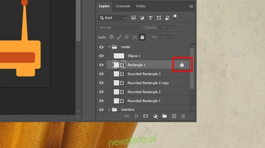Image resolution: width=265 pixels, height=148 pixels.
Task: Click the mointors group folder icon
Action: (x=114, y=109)
